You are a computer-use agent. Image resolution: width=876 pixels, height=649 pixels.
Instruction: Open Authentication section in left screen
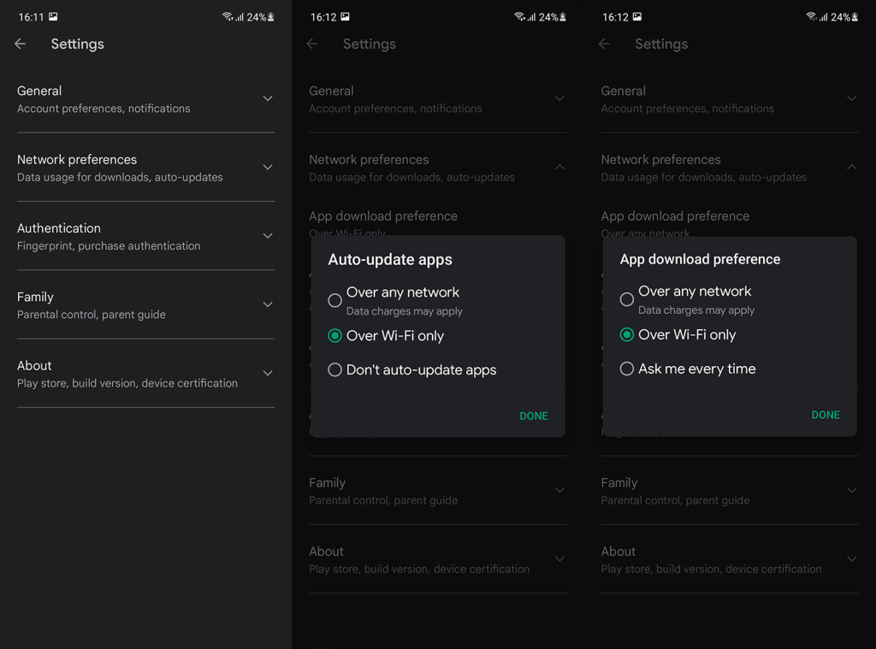[145, 237]
